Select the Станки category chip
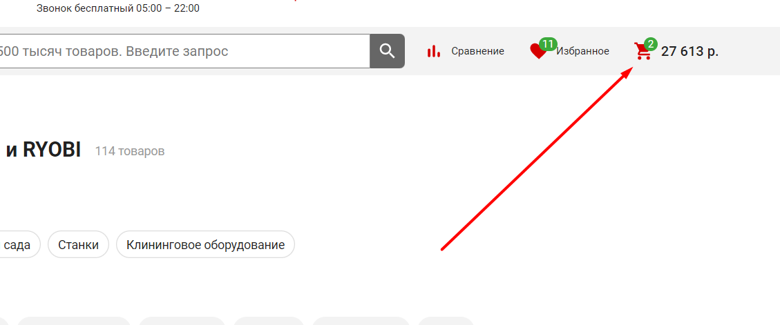This screenshot has width=780, height=325. [x=78, y=244]
